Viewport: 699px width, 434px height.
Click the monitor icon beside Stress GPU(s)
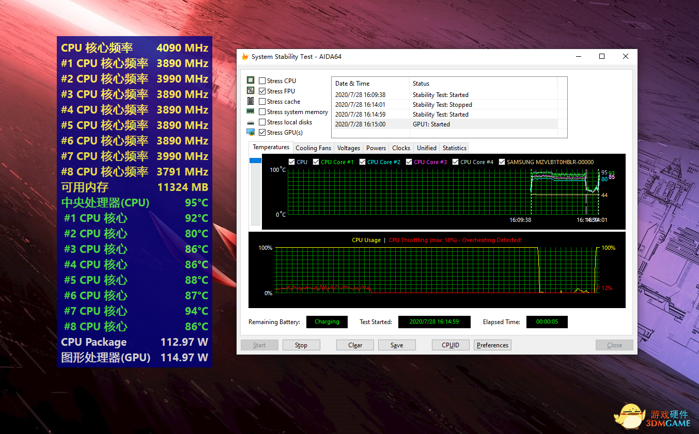[251, 133]
